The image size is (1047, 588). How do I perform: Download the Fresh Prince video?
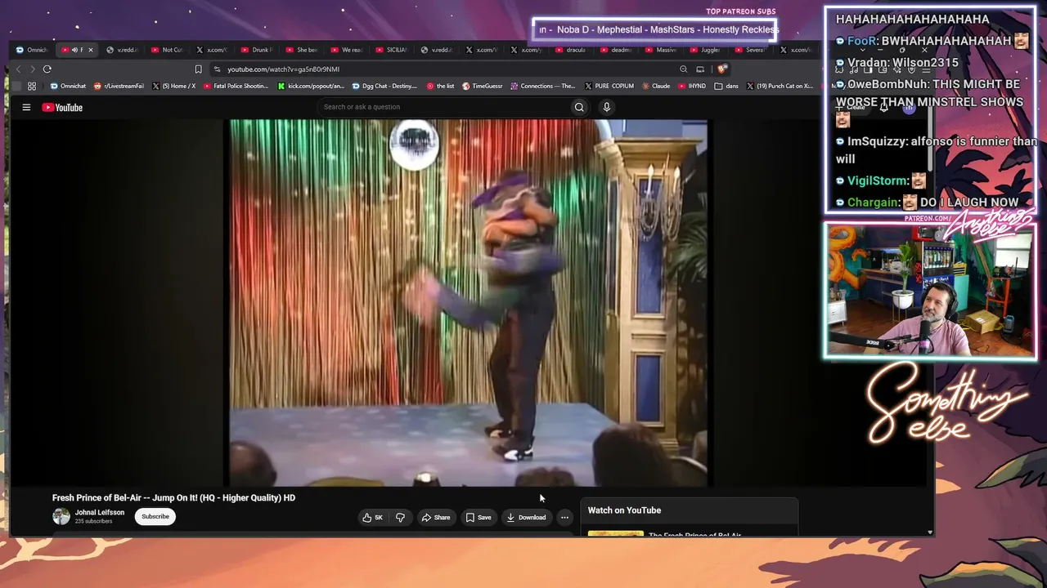[x=526, y=517]
